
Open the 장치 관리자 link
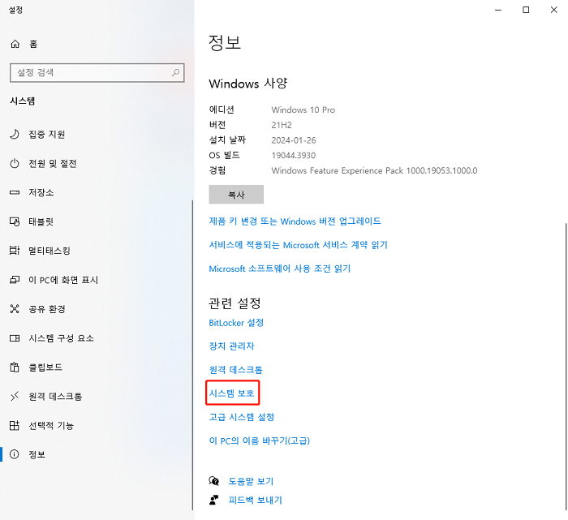click(x=231, y=346)
